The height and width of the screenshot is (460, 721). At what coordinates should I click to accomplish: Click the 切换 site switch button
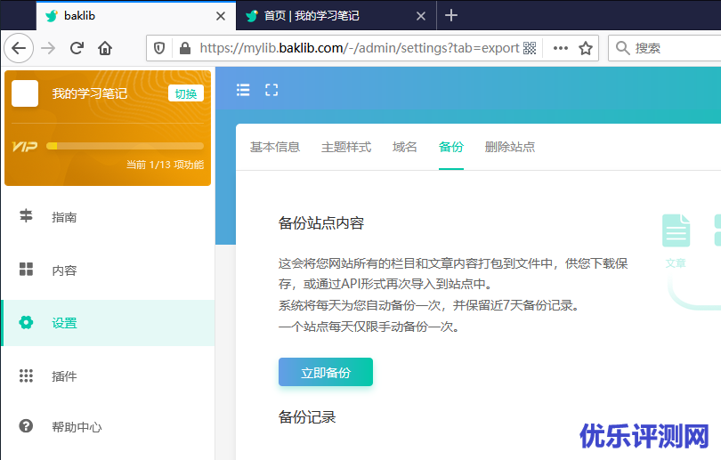point(186,93)
